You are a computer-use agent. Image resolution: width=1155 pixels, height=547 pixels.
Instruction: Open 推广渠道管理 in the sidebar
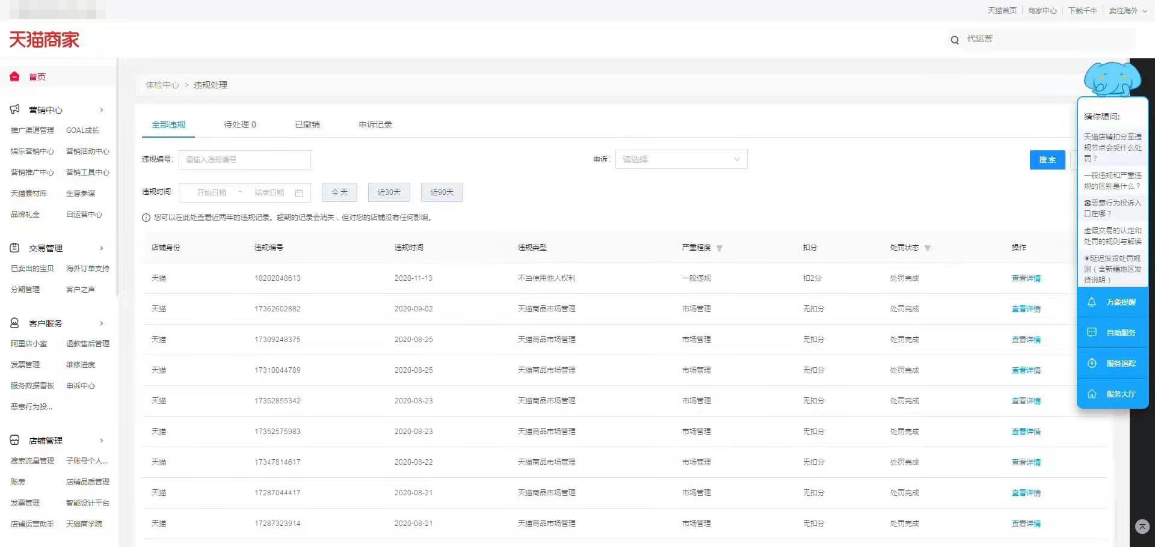pyautogui.click(x=32, y=130)
